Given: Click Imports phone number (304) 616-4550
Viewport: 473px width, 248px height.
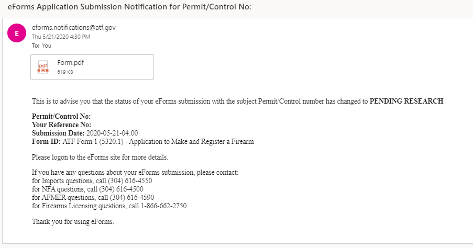Looking at the screenshot, I should 130,181.
